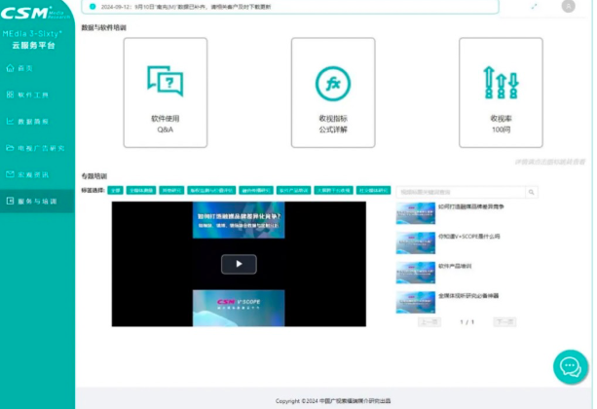This screenshot has width=597, height=409.
Task: Click the 你知道V+SCOPE是什么吗 title
Action: click(x=469, y=237)
